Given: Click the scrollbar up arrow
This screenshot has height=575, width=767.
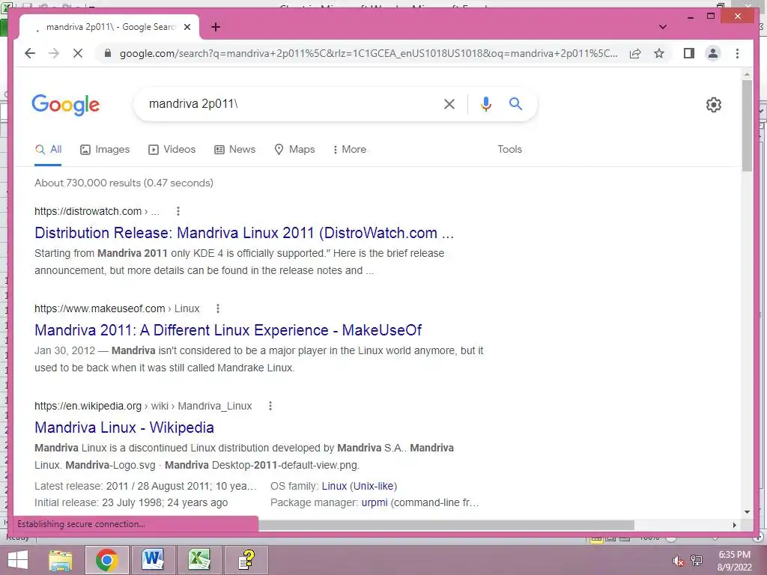Looking at the screenshot, I should click(x=747, y=74).
